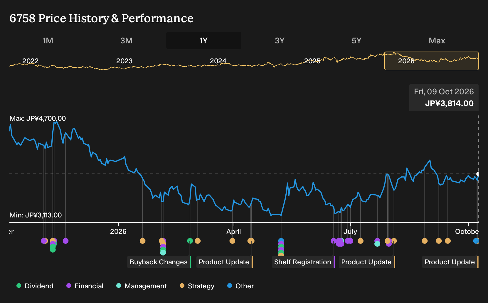
Task: Open the Product Update label right of Shelf Registration
Action: click(367, 262)
